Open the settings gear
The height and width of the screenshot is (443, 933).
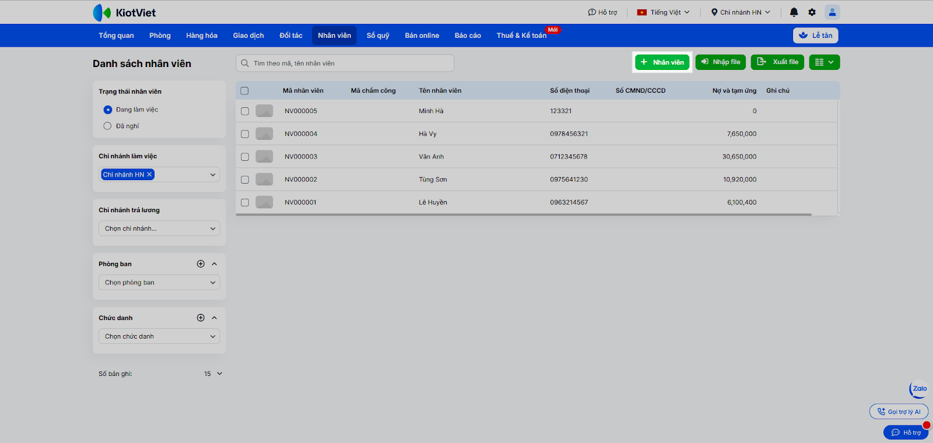click(812, 12)
